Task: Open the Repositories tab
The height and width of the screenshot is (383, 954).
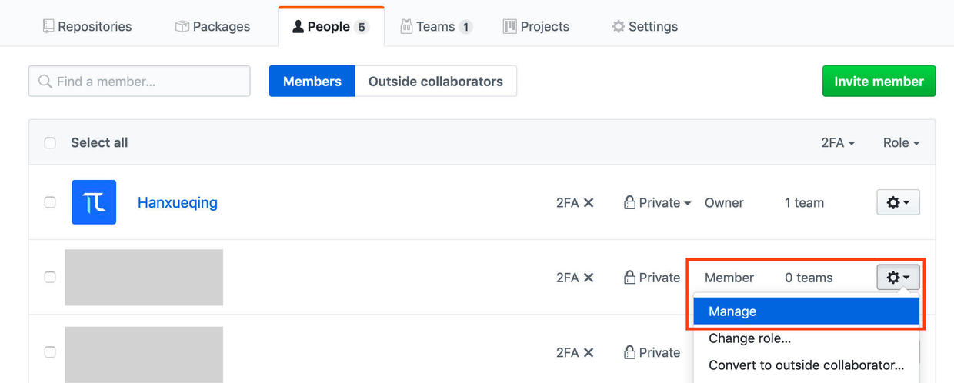Action: (x=86, y=26)
